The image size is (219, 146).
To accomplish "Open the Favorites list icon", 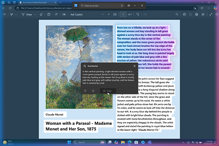I will tap(202, 8).
